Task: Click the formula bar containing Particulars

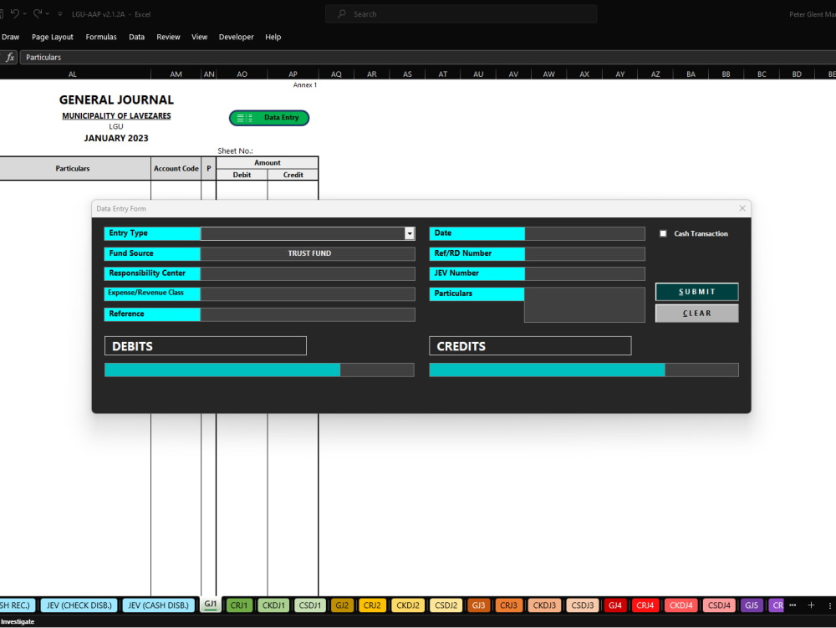Action: click(x=426, y=57)
